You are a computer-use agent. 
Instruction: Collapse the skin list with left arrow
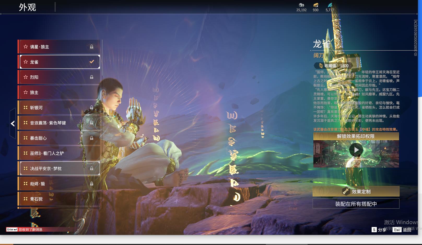(x=13, y=123)
